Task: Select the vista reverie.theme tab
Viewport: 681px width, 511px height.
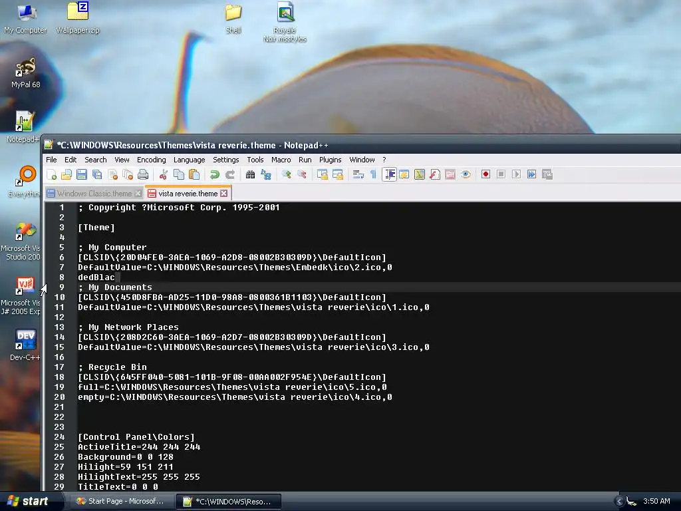Action: tap(188, 194)
